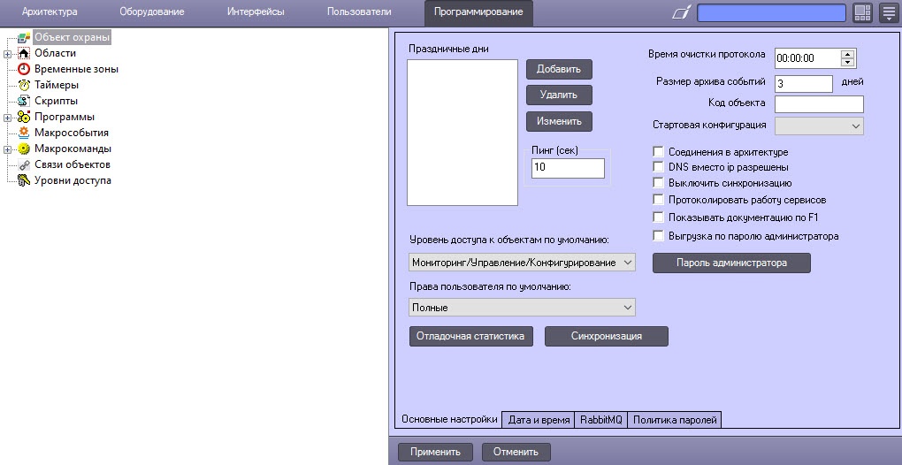
Task: Toggle DNS вместо ip разрешены checkbox
Action: click(658, 166)
